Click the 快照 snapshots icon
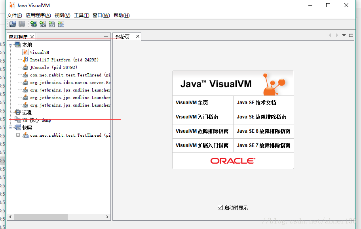This screenshot has width=361, height=229. [x=18, y=127]
